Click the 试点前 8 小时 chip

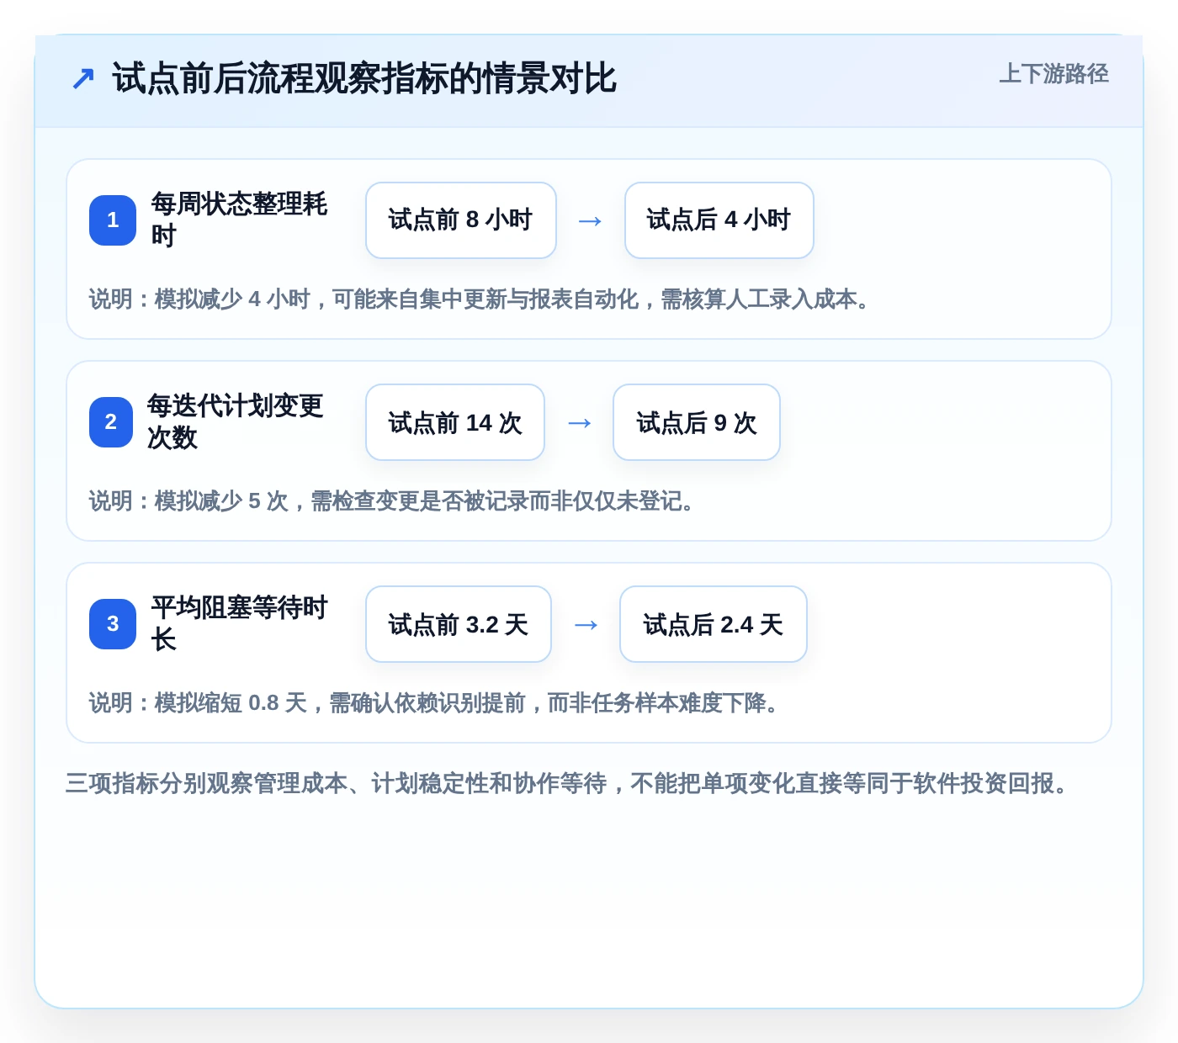point(461,220)
